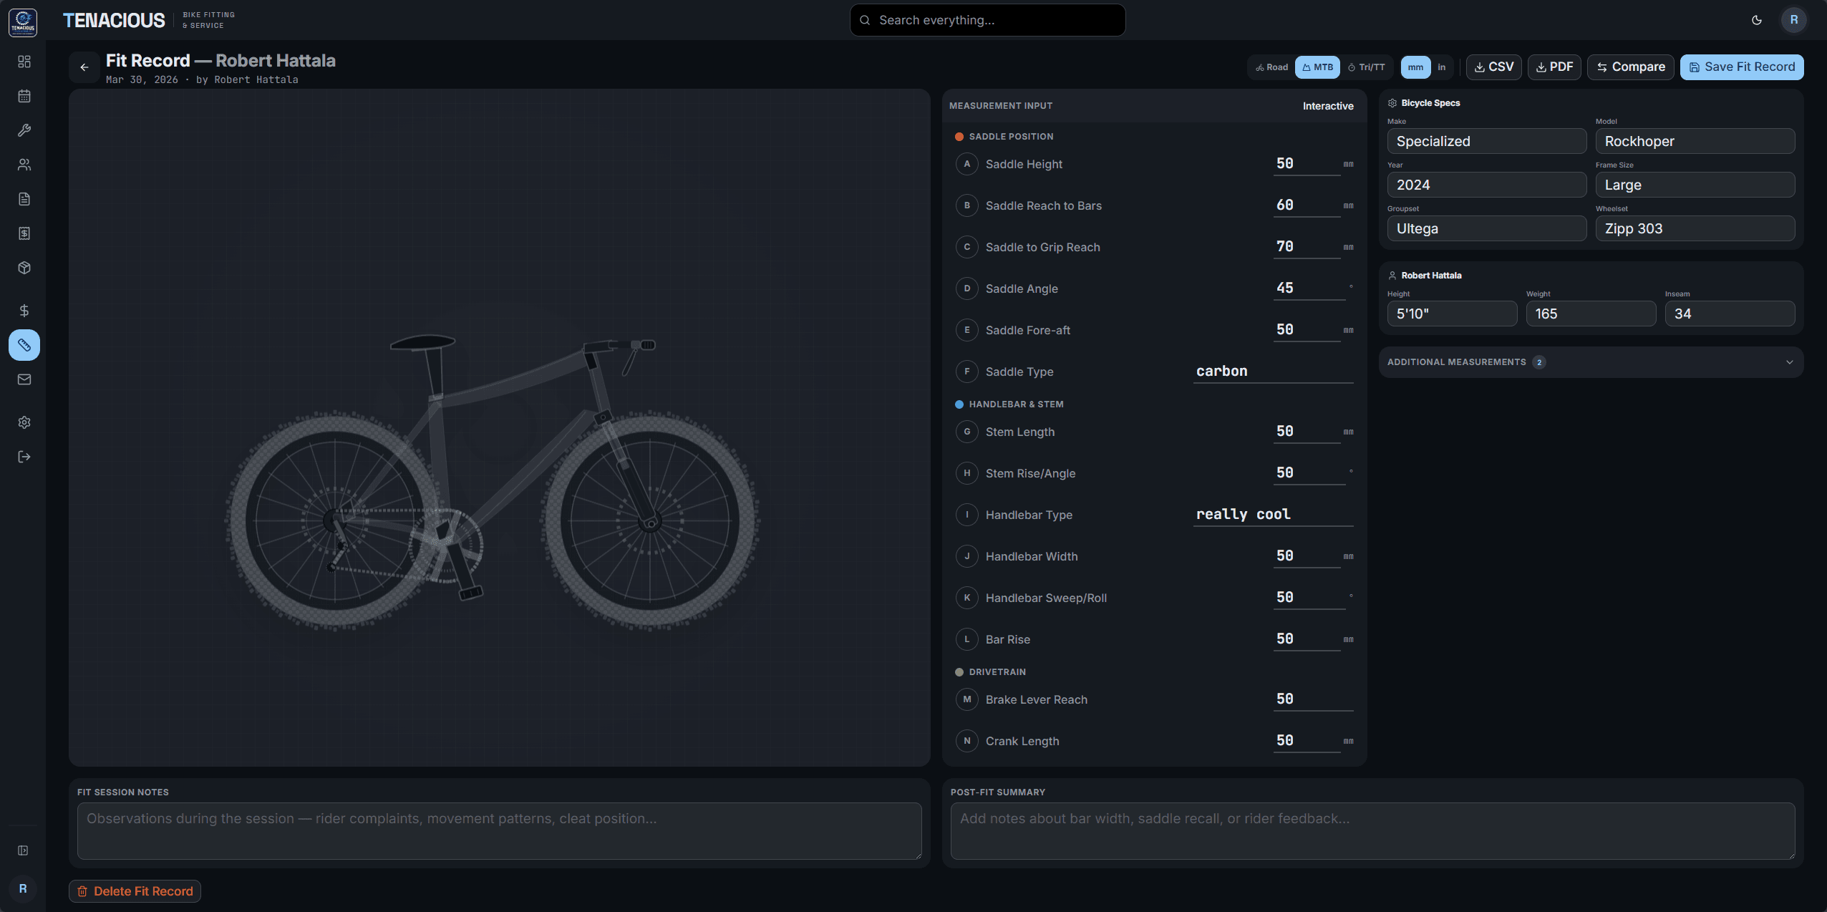This screenshot has width=1827, height=912.
Task: Switch to the Tri/TT fit tab
Action: click(1366, 67)
